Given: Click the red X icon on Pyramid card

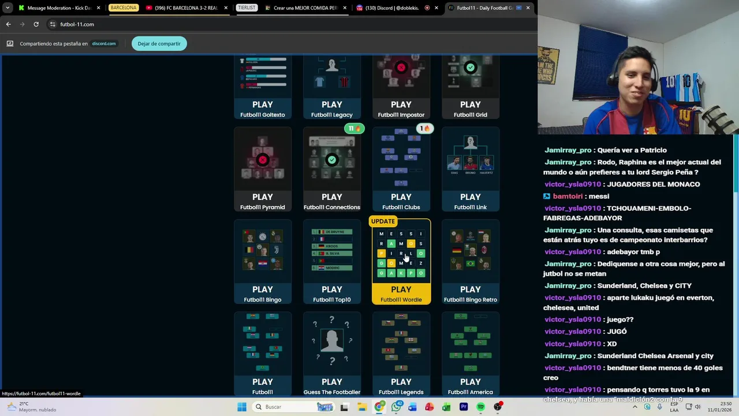Looking at the screenshot, I should click(x=263, y=159).
